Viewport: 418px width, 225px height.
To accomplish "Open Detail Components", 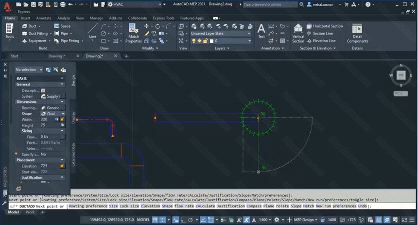I will [x=357, y=33].
